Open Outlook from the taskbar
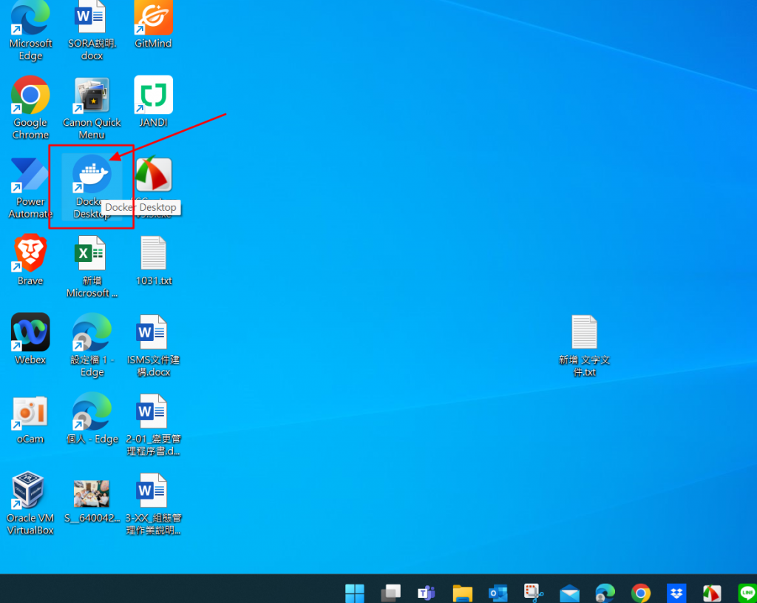Viewport: 757px width, 603px height. coord(498,593)
